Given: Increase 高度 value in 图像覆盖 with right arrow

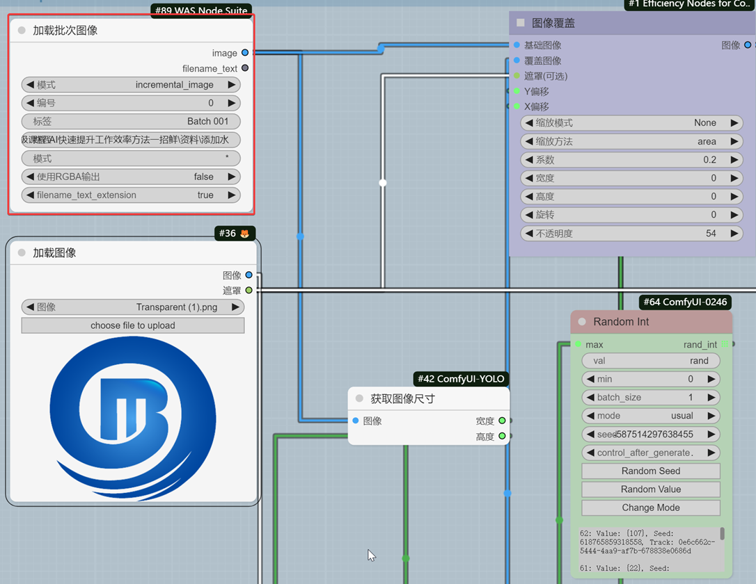Looking at the screenshot, I should pyautogui.click(x=734, y=197).
